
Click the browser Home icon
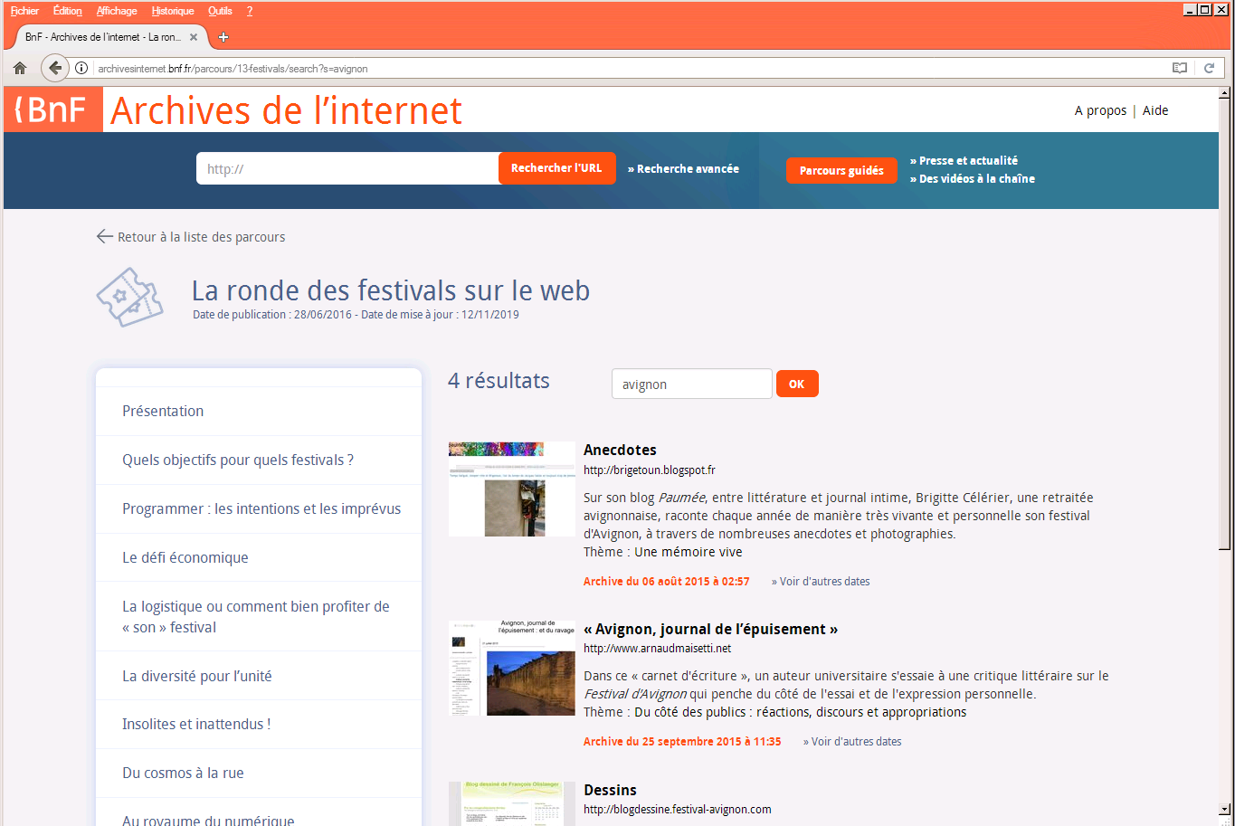[20, 68]
